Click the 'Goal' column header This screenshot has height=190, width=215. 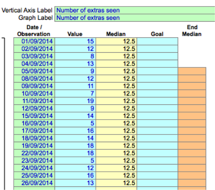(157, 34)
